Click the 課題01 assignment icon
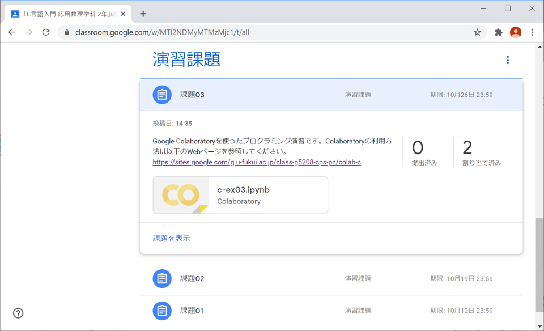544x331 pixels. tap(162, 311)
